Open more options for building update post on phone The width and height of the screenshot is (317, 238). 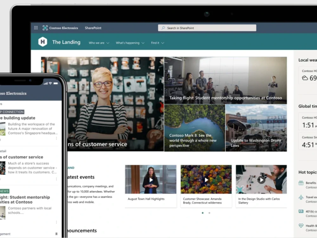[56, 138]
